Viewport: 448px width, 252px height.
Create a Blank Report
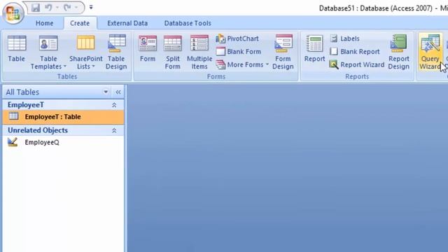355,52
